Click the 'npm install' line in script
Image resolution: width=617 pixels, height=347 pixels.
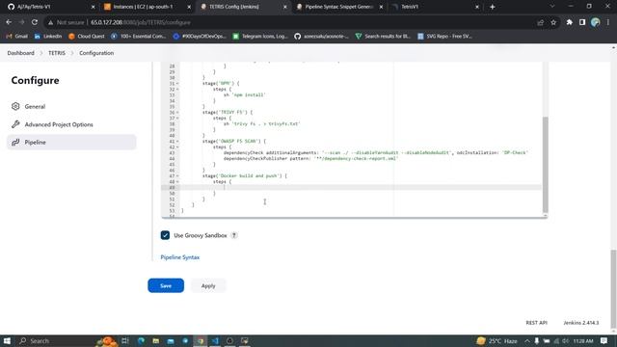[245, 94]
